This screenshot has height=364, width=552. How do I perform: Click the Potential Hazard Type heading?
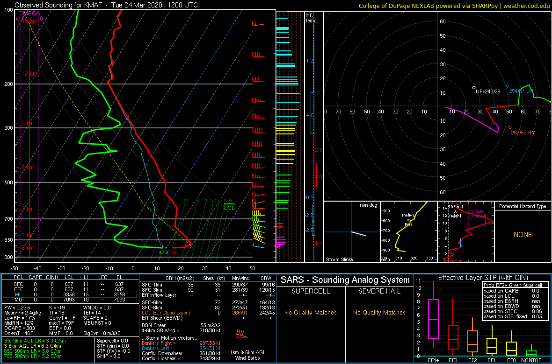[523, 207]
